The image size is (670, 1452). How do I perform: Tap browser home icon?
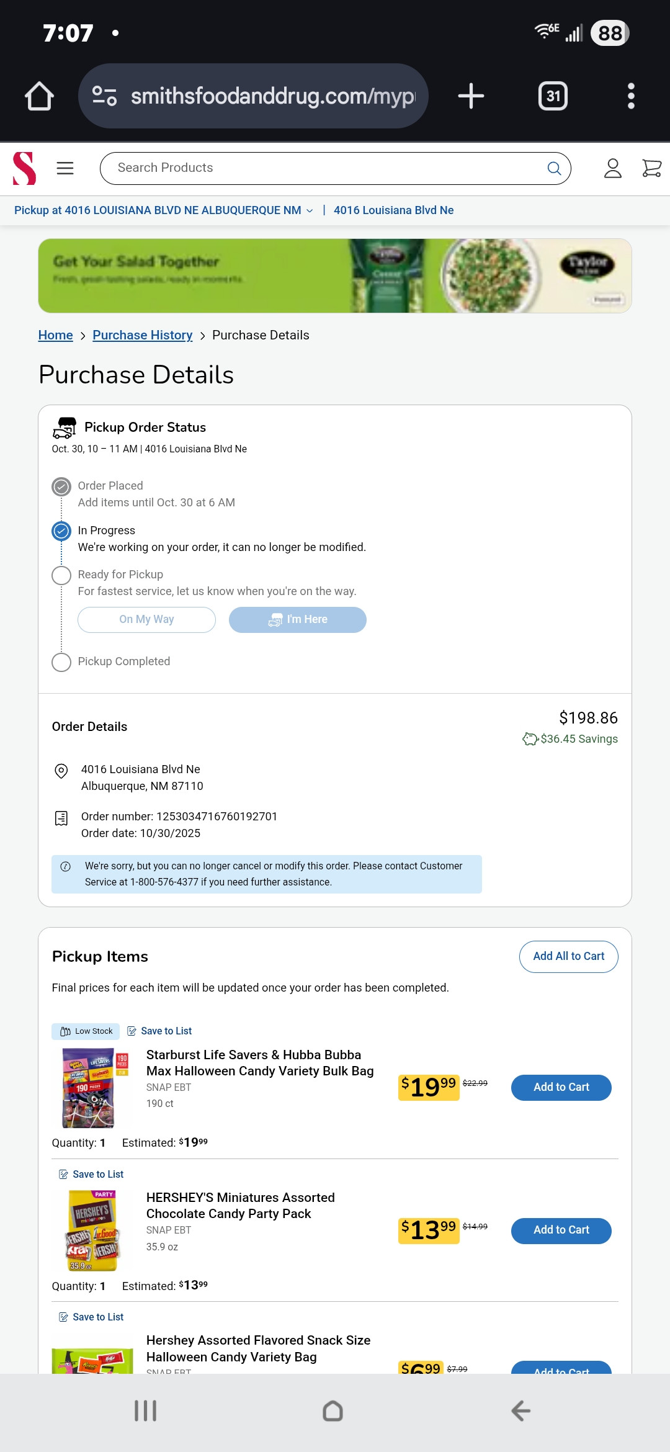pyautogui.click(x=39, y=96)
